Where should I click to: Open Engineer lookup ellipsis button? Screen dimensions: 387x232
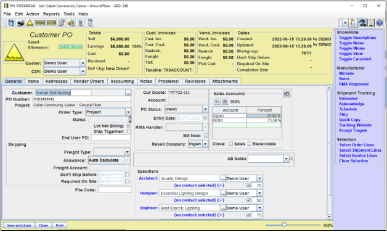click(223, 208)
